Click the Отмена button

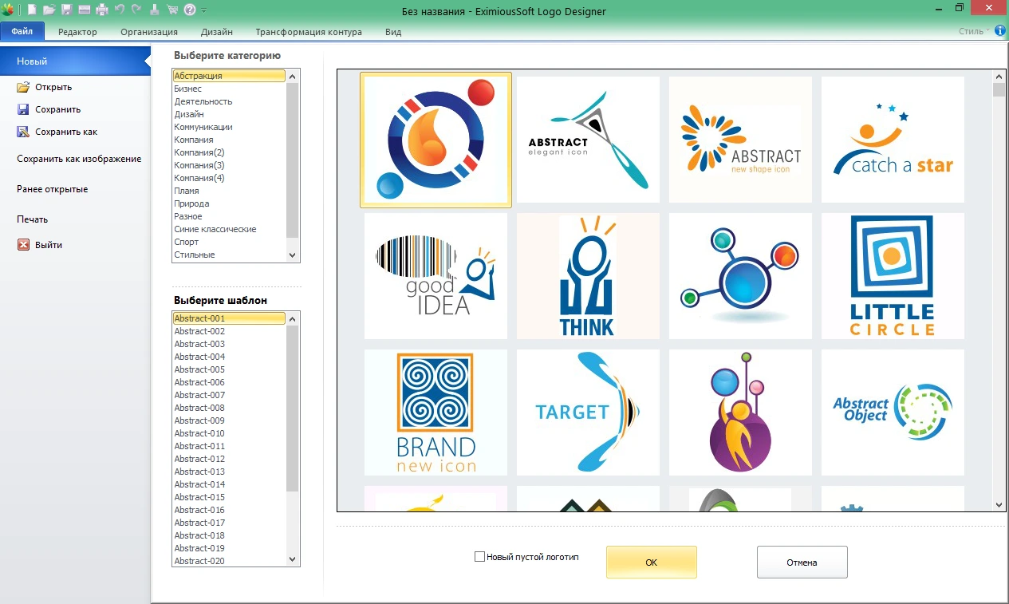click(x=802, y=563)
